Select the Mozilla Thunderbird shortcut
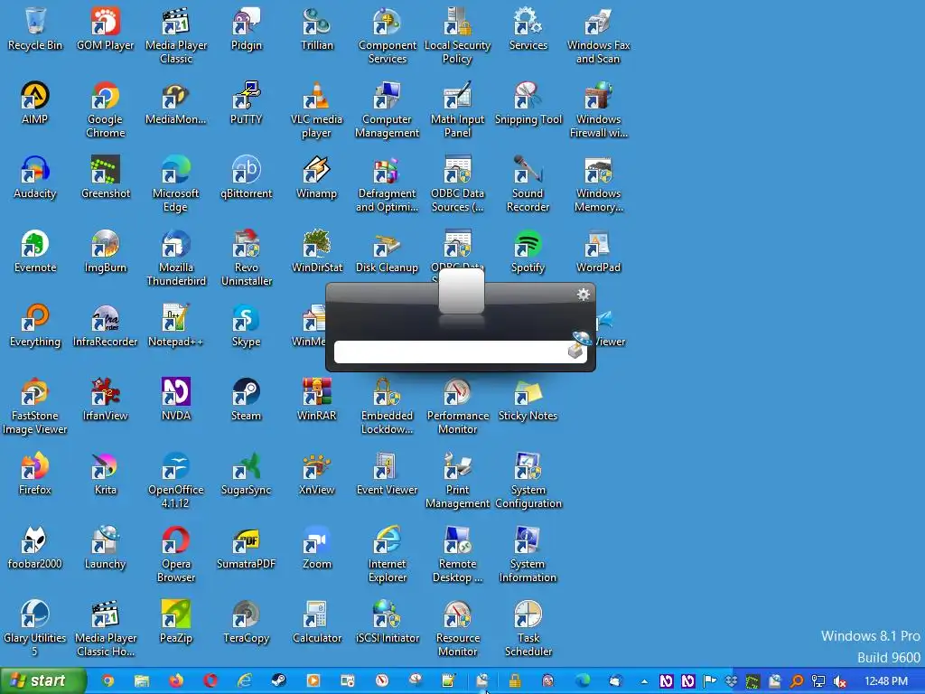 (x=175, y=258)
